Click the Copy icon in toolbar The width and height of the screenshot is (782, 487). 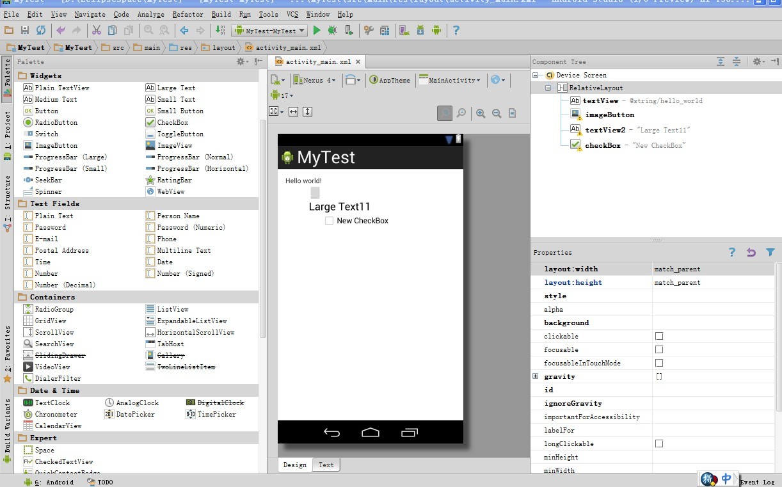pyautogui.click(x=113, y=30)
